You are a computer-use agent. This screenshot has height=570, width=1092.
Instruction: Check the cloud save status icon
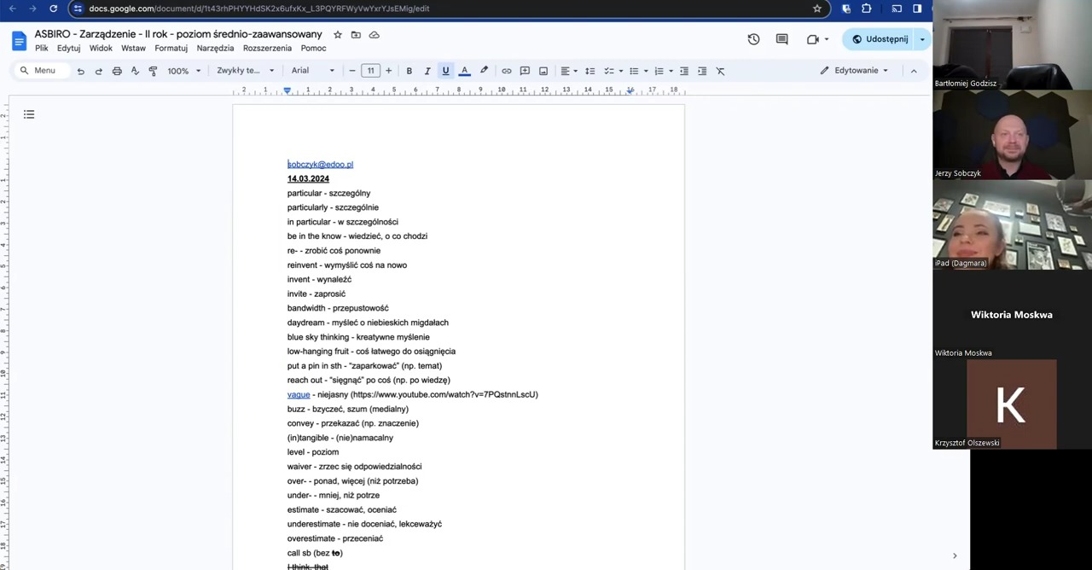[374, 34]
